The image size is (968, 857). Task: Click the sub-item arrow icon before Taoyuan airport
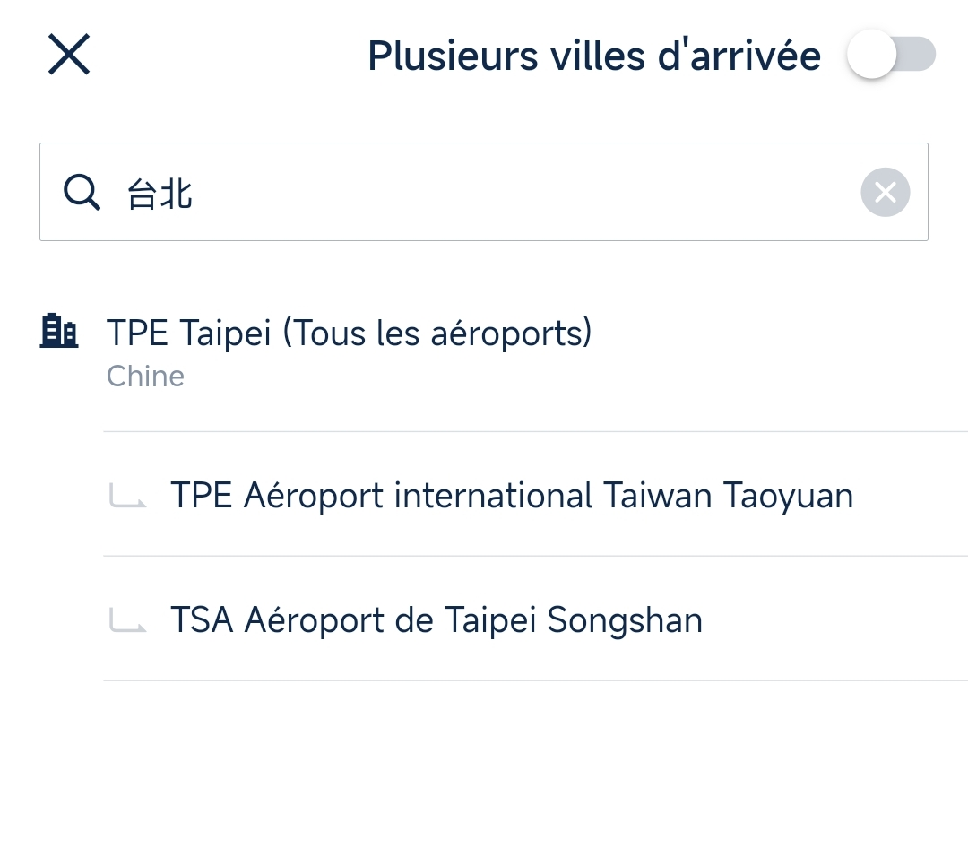(127, 495)
